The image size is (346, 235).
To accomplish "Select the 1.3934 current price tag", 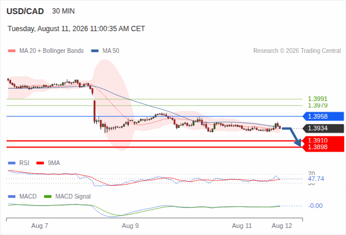I will [324, 128].
